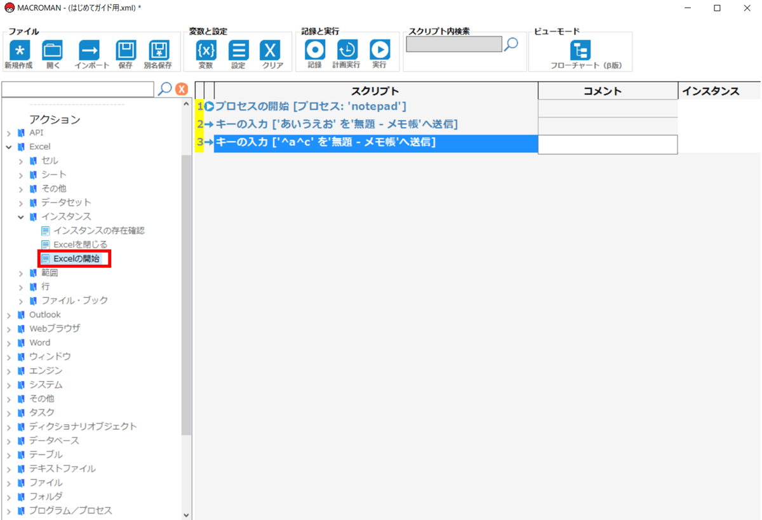Image resolution: width=762 pixels, height=520 pixels.
Task: Expand the セル node under Excel
Action: coord(21,161)
